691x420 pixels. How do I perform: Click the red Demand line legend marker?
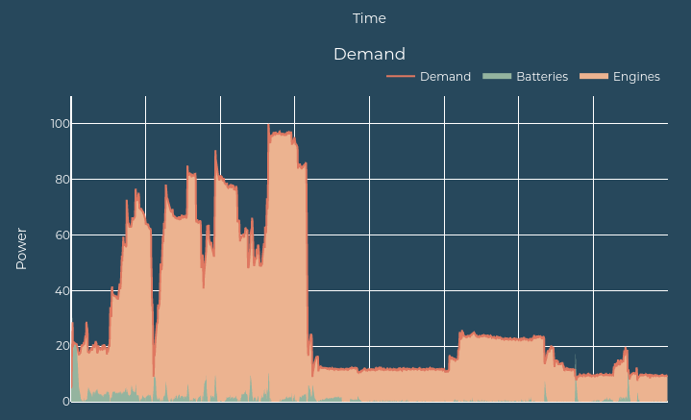401,77
